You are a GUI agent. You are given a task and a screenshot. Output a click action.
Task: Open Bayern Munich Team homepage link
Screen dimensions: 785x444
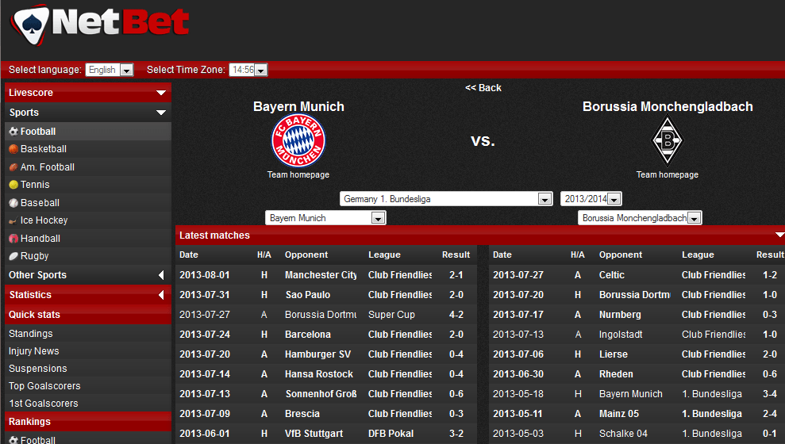tap(298, 174)
